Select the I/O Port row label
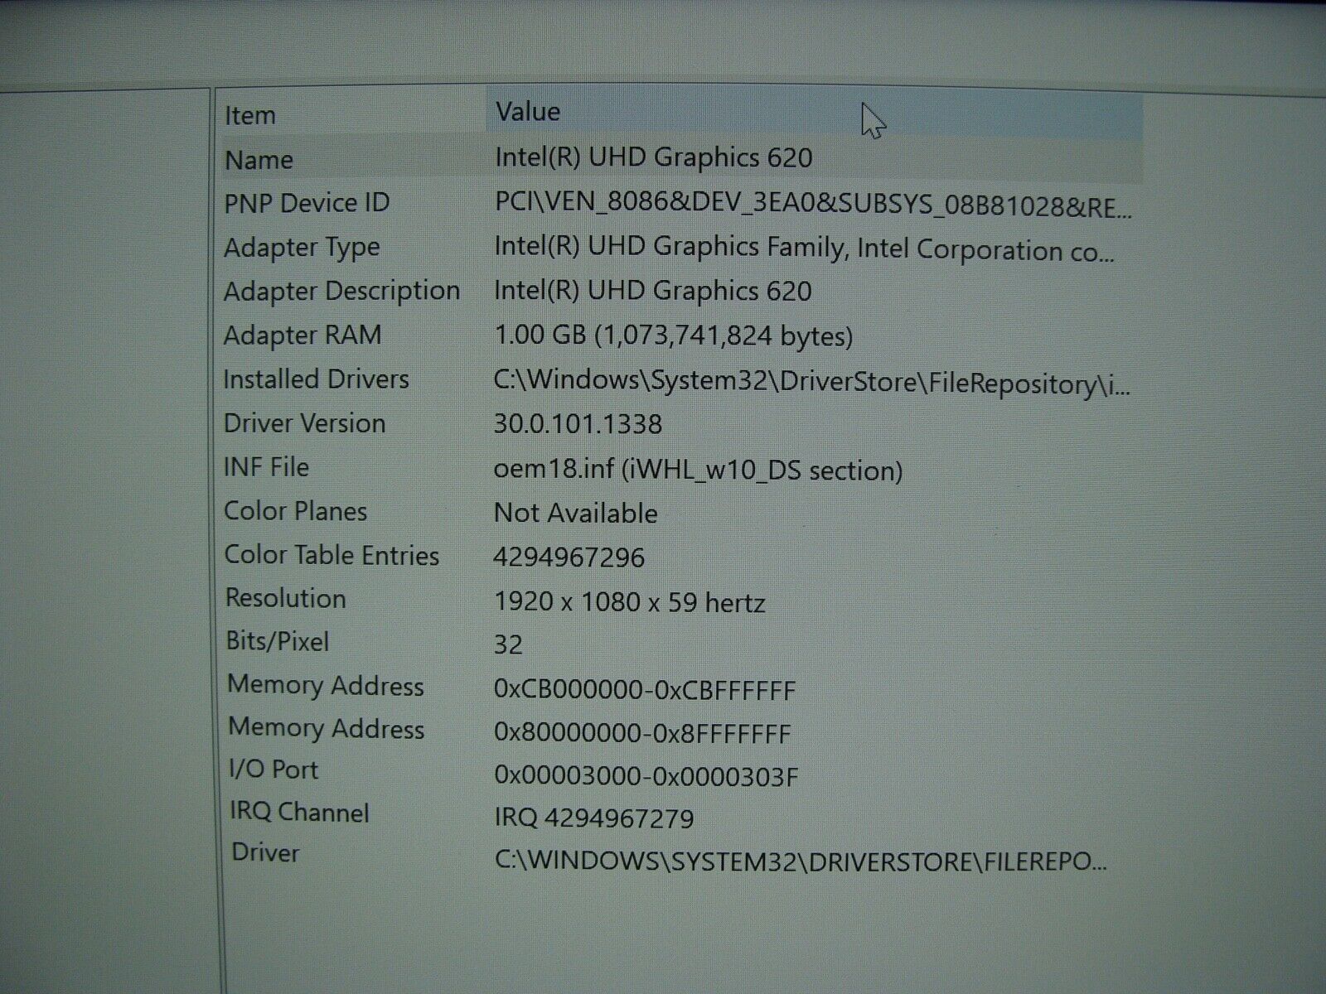Image resolution: width=1326 pixels, height=994 pixels. (x=273, y=770)
